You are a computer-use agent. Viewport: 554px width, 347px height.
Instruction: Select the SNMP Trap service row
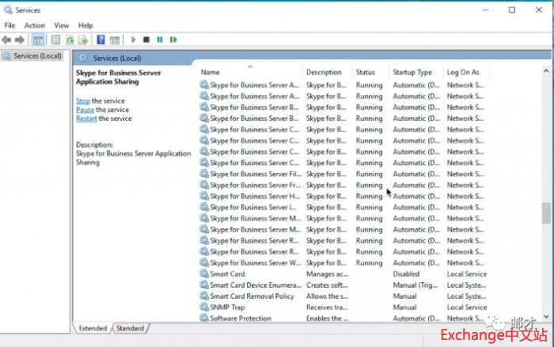tap(227, 307)
